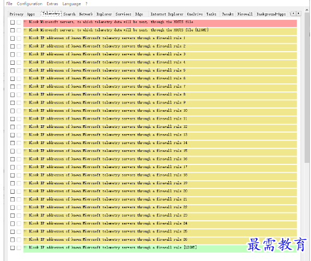Select text of firewall rule 14 row
This screenshot has width=311, height=261.
(x=105, y=143)
